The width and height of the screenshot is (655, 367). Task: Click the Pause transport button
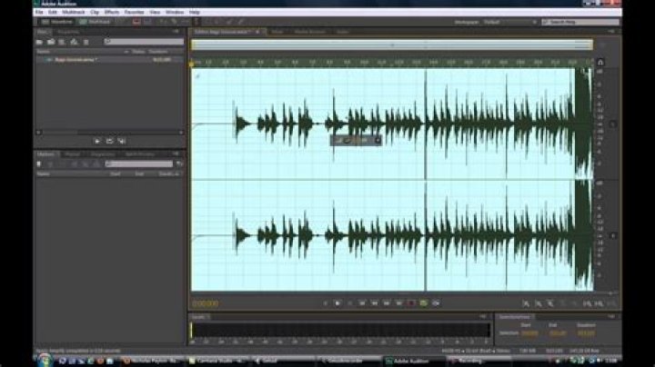coord(350,303)
